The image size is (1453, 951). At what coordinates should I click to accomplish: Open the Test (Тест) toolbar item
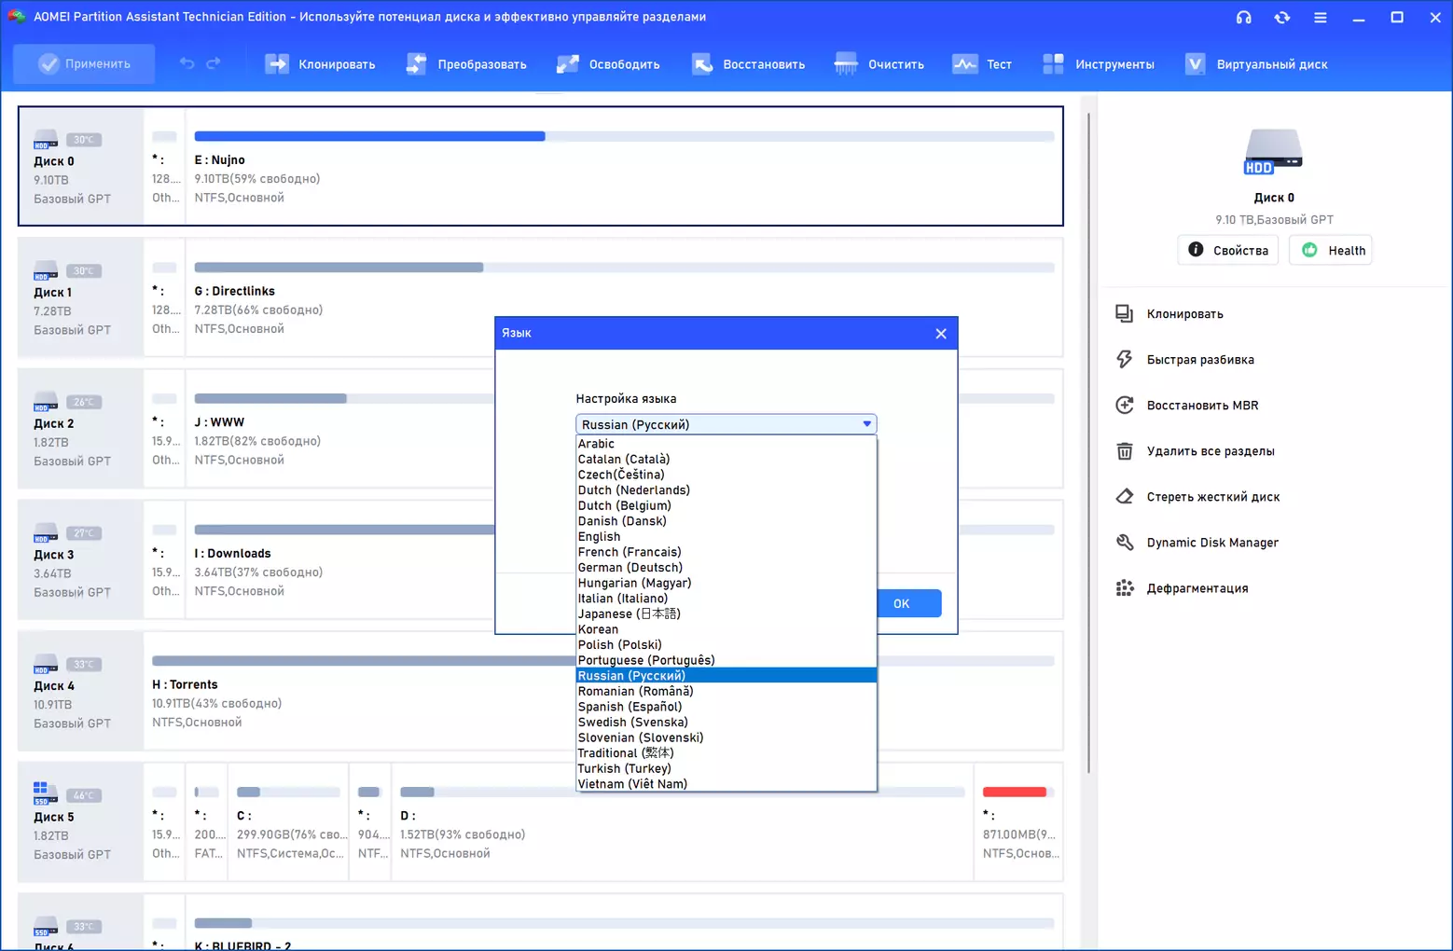tap(982, 64)
